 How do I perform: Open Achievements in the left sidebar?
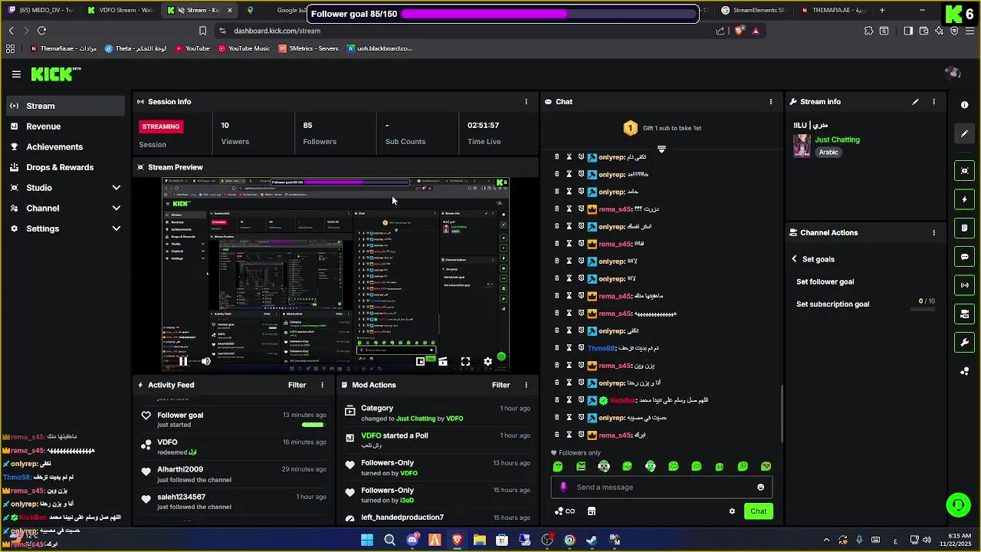(x=65, y=147)
